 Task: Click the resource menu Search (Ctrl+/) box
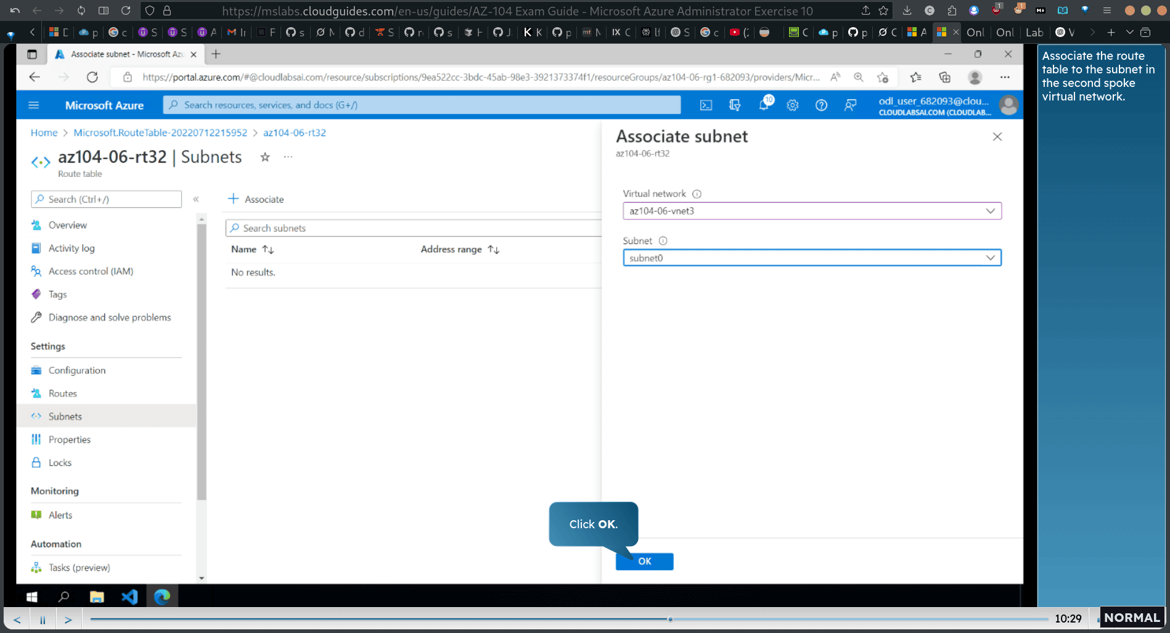click(x=106, y=199)
